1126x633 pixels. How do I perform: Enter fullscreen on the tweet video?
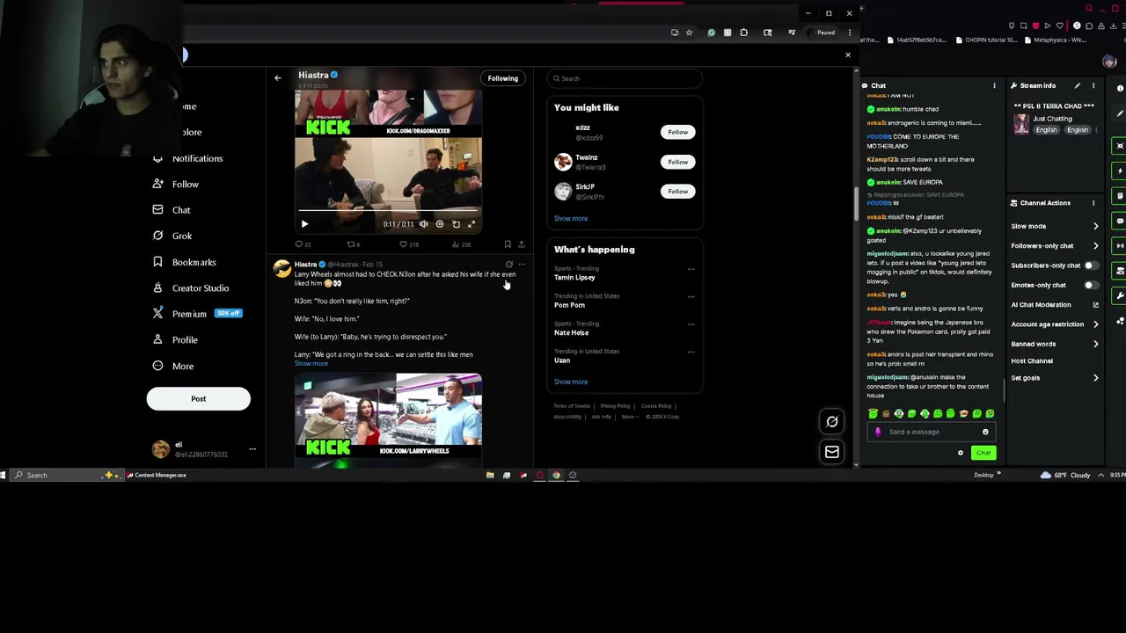click(472, 224)
